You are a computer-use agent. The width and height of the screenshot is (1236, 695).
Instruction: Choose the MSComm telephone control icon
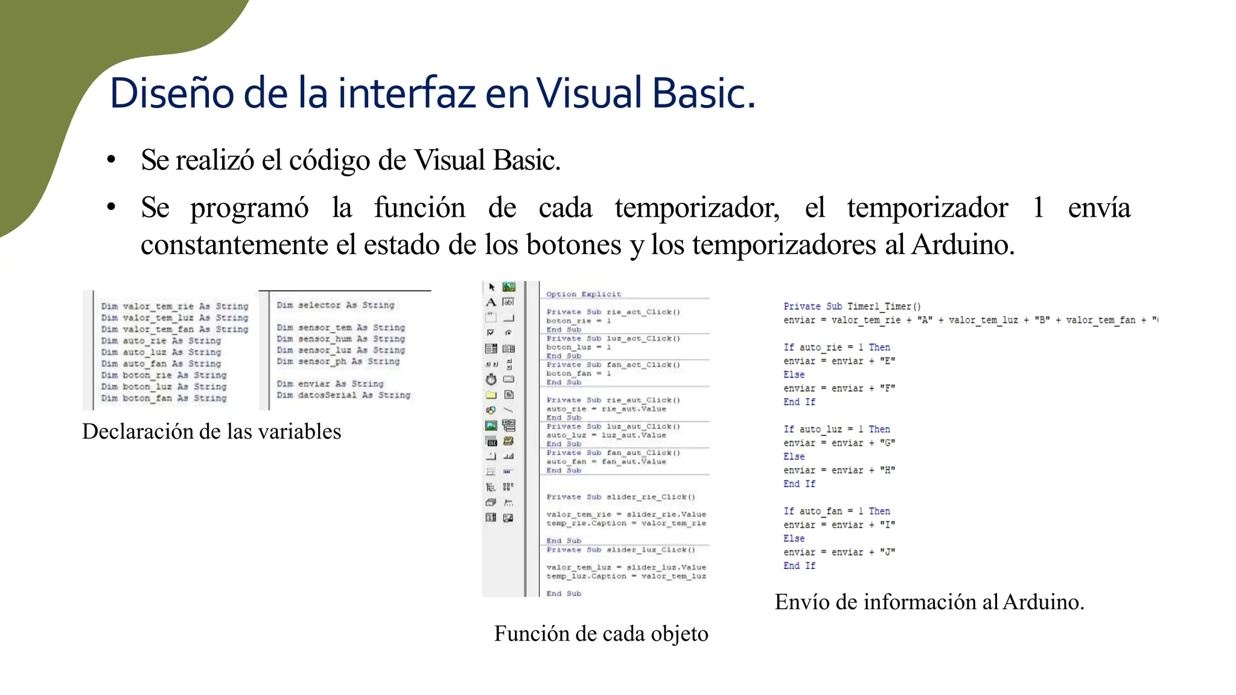pos(509,442)
